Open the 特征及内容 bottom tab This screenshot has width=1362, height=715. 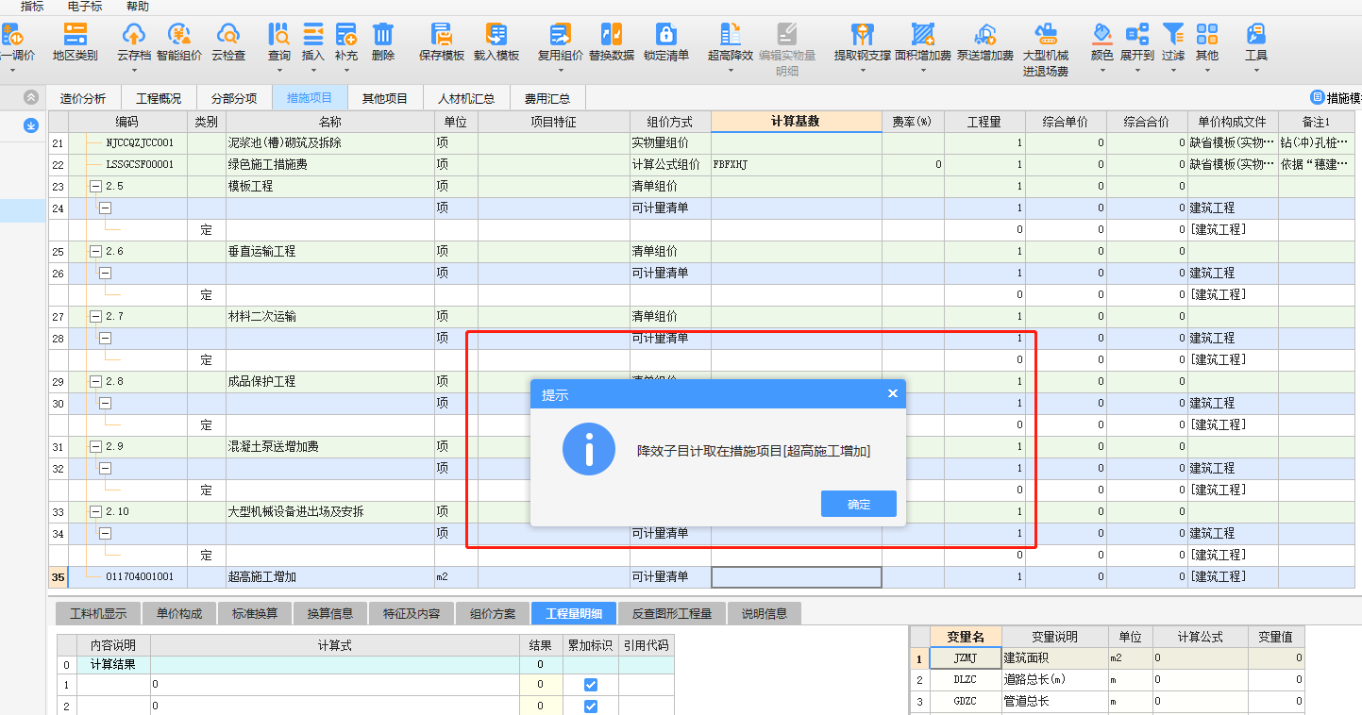412,613
